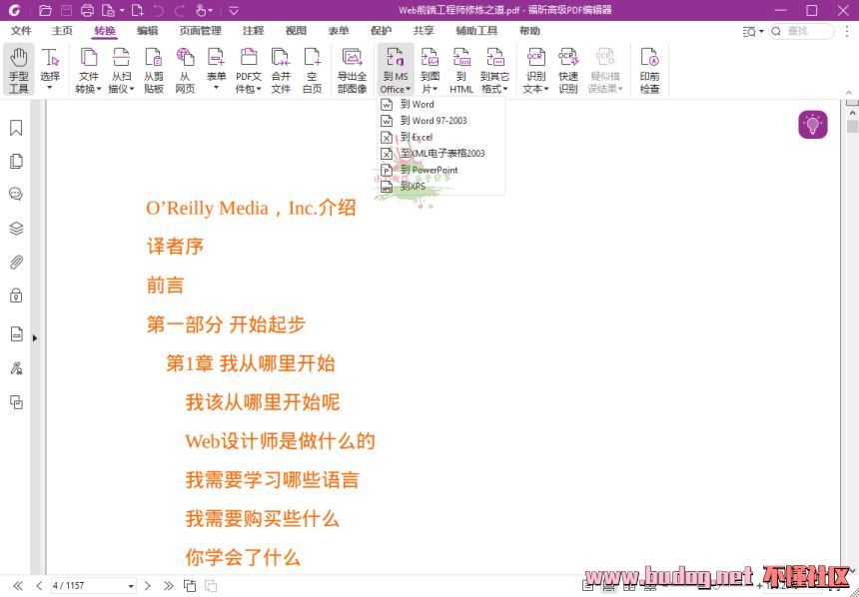The width and height of the screenshot is (859, 597).
Task: Click Quick OCR (快速识别) icon
Action: point(568,70)
